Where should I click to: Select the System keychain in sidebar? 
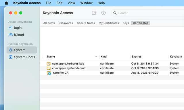(x=22, y=50)
